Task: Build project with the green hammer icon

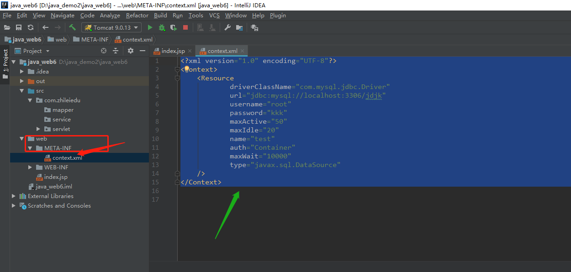Action: point(72,27)
